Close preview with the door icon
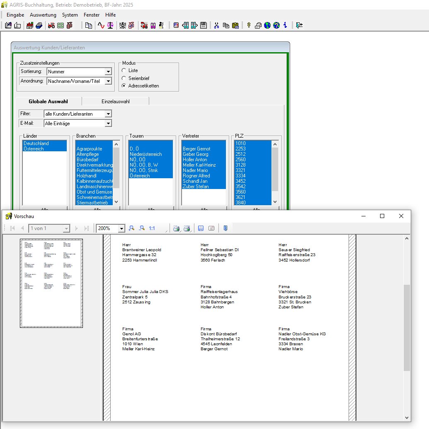This screenshot has height=429, width=429. click(x=225, y=228)
